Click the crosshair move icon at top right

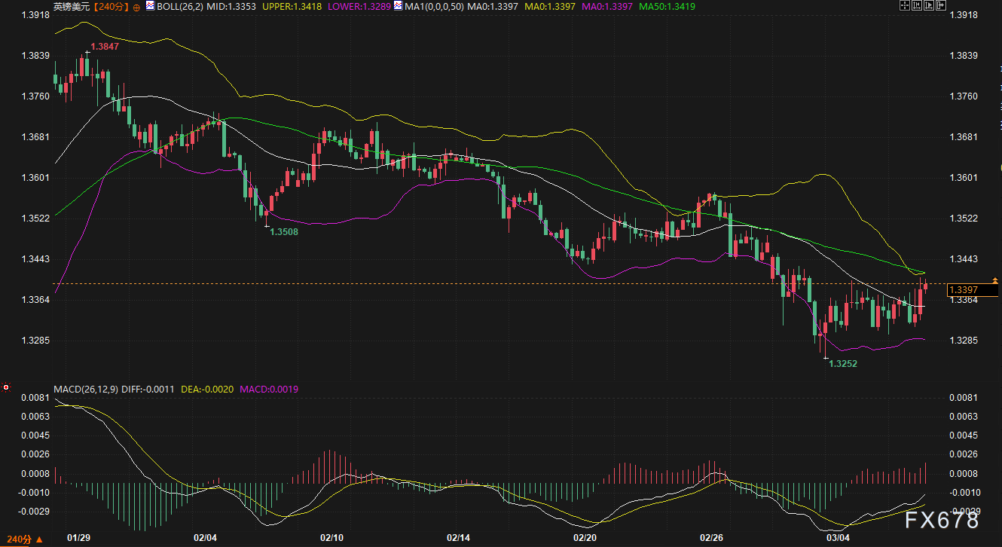point(904,6)
